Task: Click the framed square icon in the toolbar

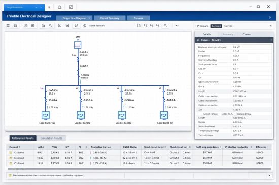Action: pos(60,26)
